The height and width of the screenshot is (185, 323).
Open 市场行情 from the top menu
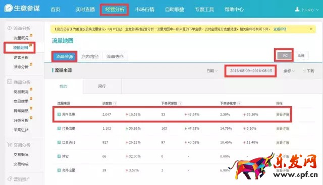(145, 10)
